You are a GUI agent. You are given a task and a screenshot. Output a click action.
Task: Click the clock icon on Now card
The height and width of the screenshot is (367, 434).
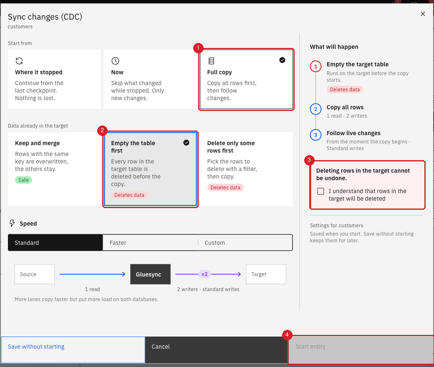click(x=115, y=61)
